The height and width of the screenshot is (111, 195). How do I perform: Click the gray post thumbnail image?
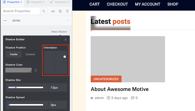[x=128, y=59]
